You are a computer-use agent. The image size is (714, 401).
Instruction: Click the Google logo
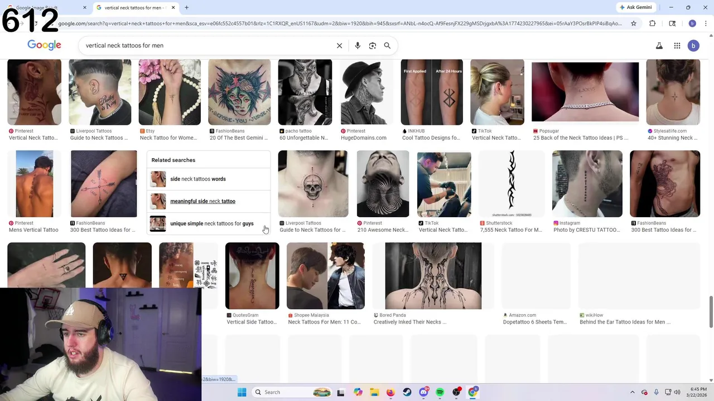click(x=44, y=45)
